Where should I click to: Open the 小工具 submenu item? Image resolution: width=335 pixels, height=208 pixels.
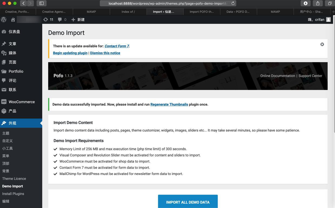[x=8, y=148]
